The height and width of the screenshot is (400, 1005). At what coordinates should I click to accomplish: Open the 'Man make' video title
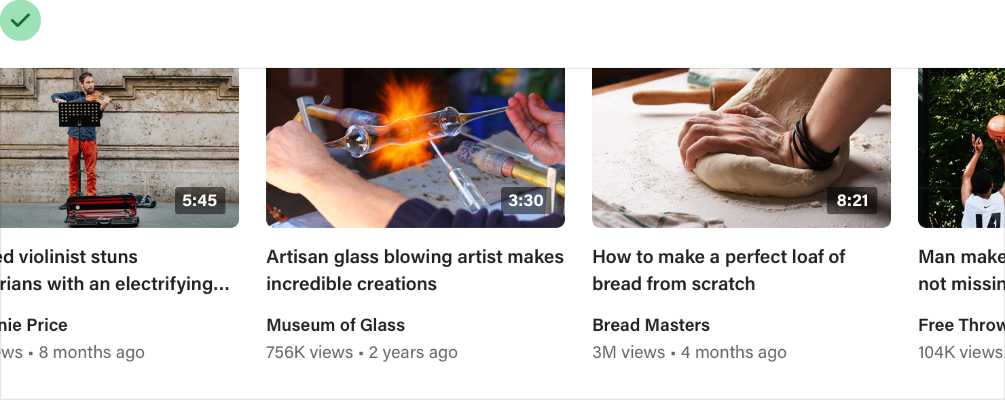(962, 271)
